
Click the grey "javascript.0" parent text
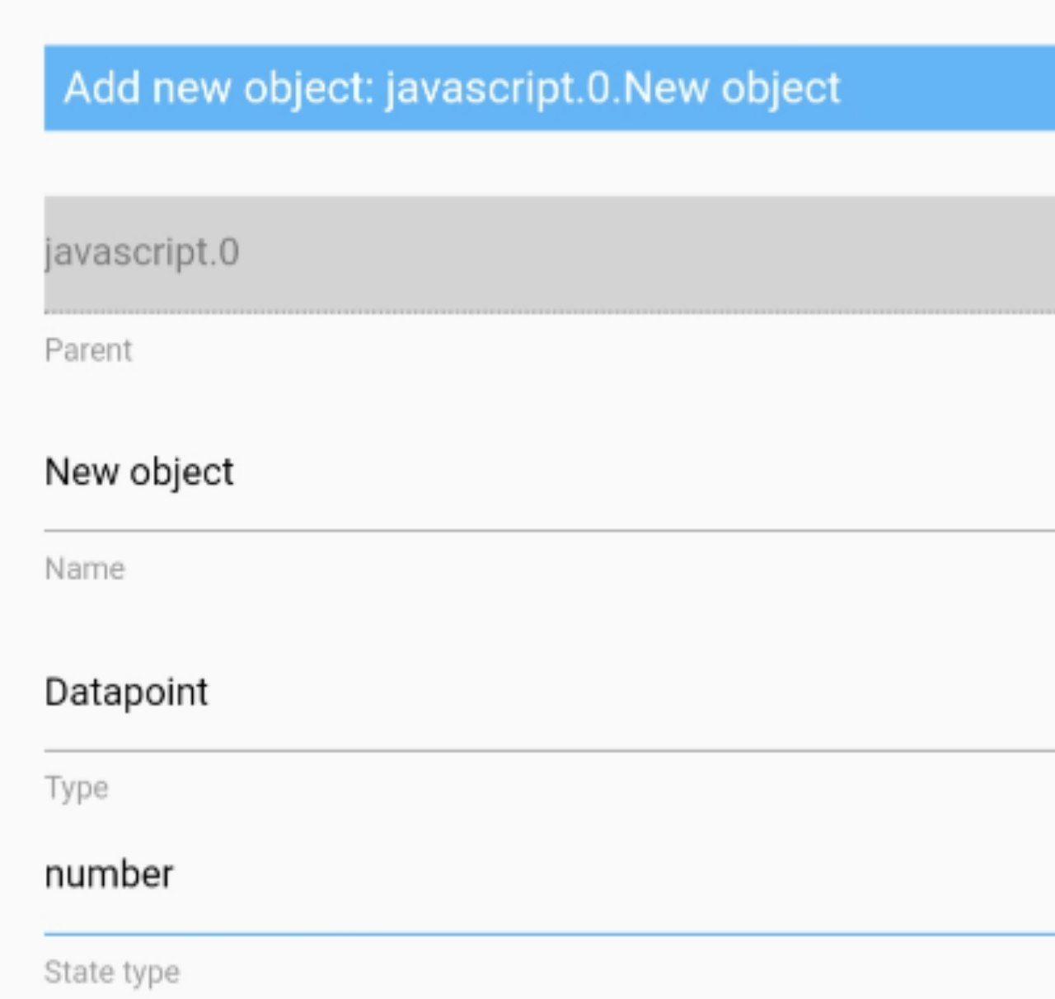142,253
